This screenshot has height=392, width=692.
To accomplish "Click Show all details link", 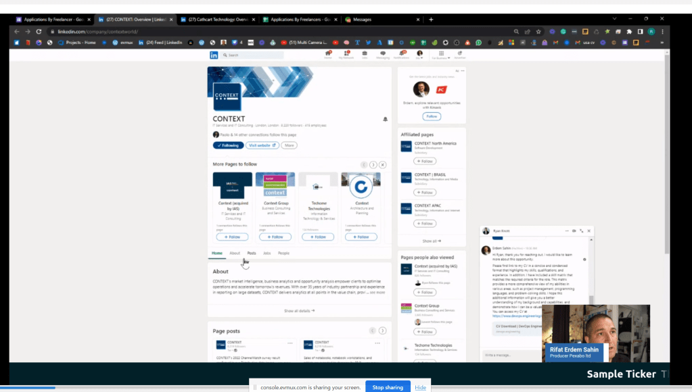I will (x=299, y=311).
